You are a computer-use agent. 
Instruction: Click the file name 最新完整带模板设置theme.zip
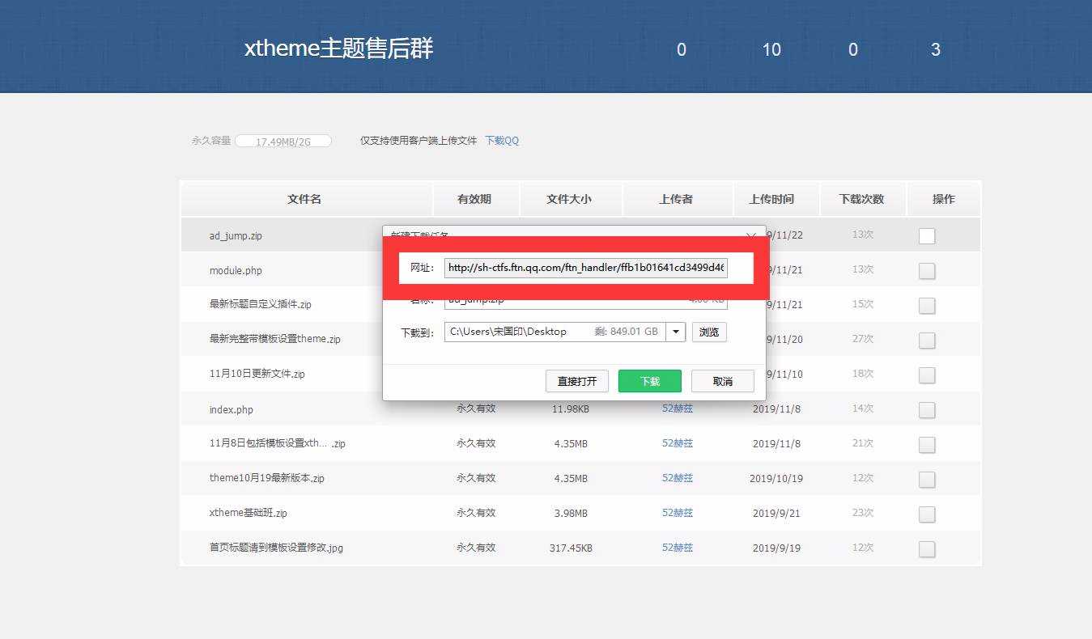(x=275, y=340)
